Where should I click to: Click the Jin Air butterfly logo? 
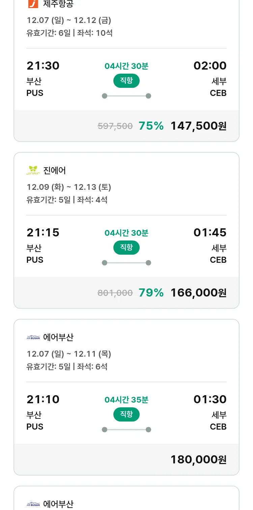(x=33, y=170)
